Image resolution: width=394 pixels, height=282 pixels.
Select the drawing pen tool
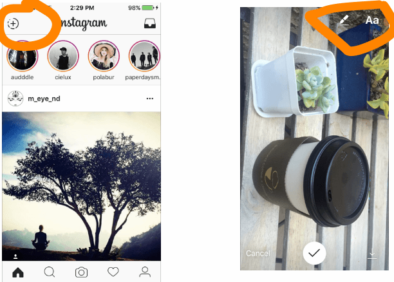pos(344,20)
